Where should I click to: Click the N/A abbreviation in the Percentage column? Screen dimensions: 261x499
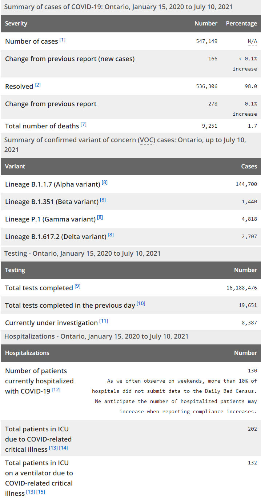252,41
